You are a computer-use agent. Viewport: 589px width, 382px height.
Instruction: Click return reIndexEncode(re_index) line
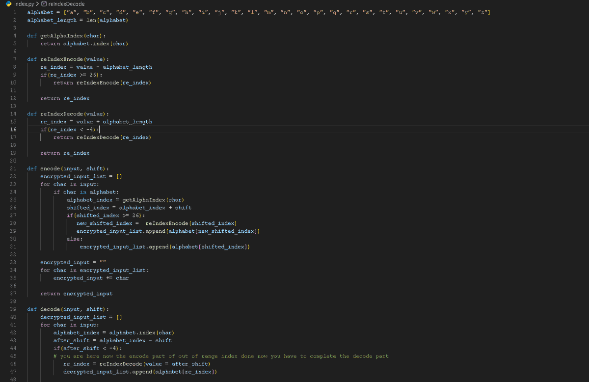[x=102, y=82]
